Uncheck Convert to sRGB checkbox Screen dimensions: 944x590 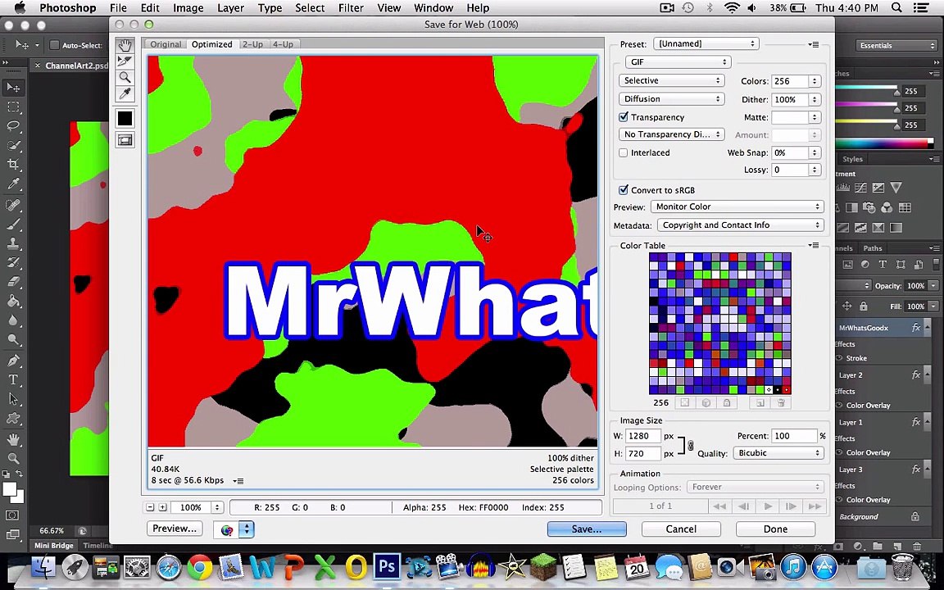click(624, 189)
